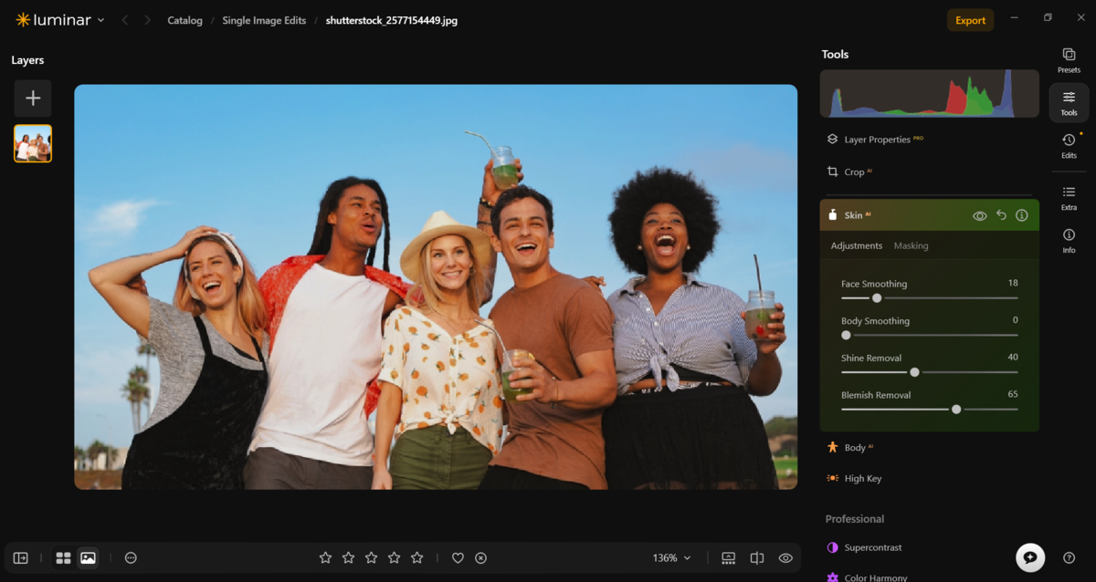Click the fit-to-screen icon beside the zoom
Viewport: 1096px width, 582px height.
click(728, 557)
